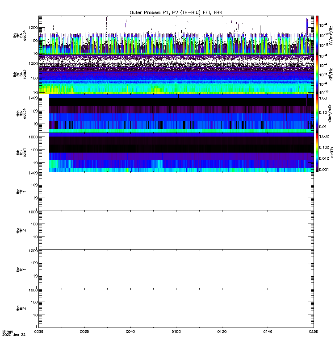Click the '0.100' color bar tick value
Image resolution: width=335 pixels, height=357 pixels.
point(324,147)
